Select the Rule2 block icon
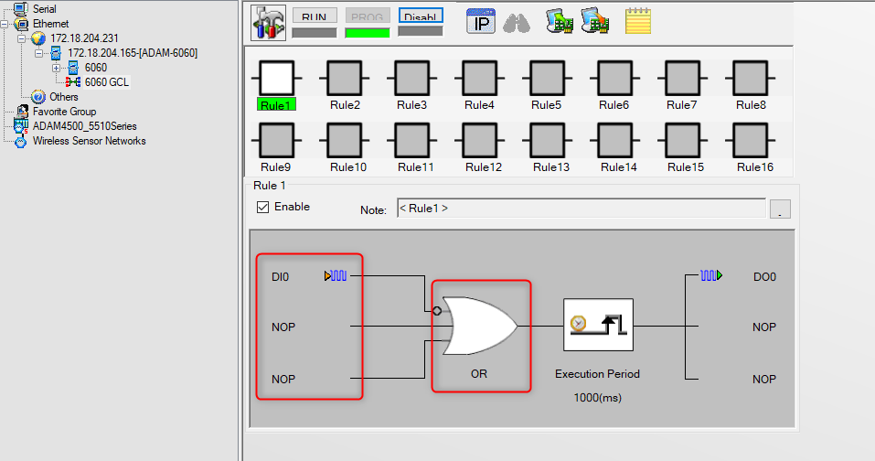The image size is (875, 461). pyautogui.click(x=345, y=79)
